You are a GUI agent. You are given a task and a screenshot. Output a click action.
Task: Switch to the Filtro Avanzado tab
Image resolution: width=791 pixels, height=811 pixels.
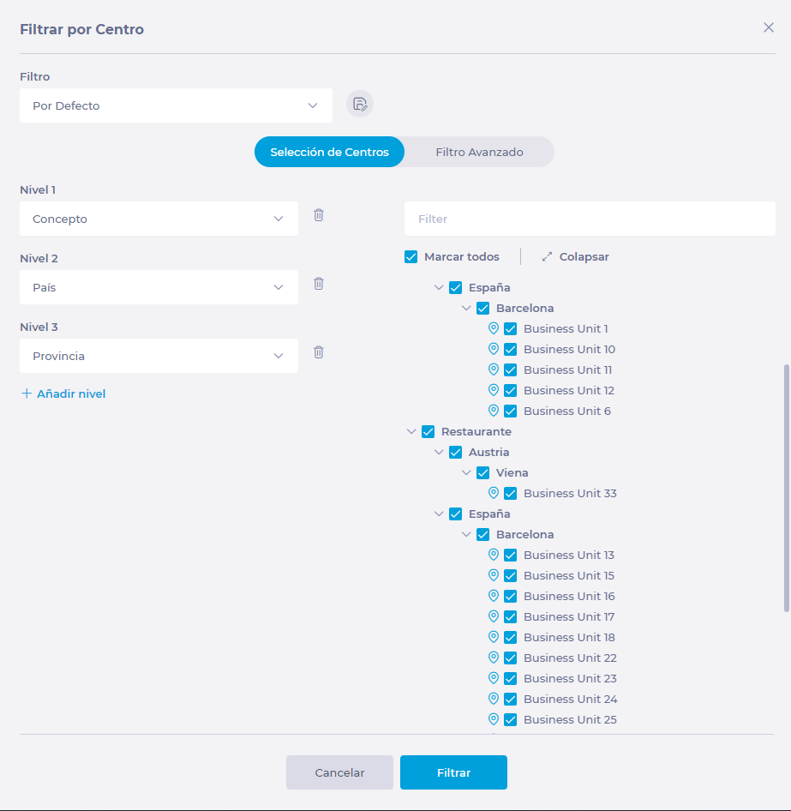pos(479,152)
